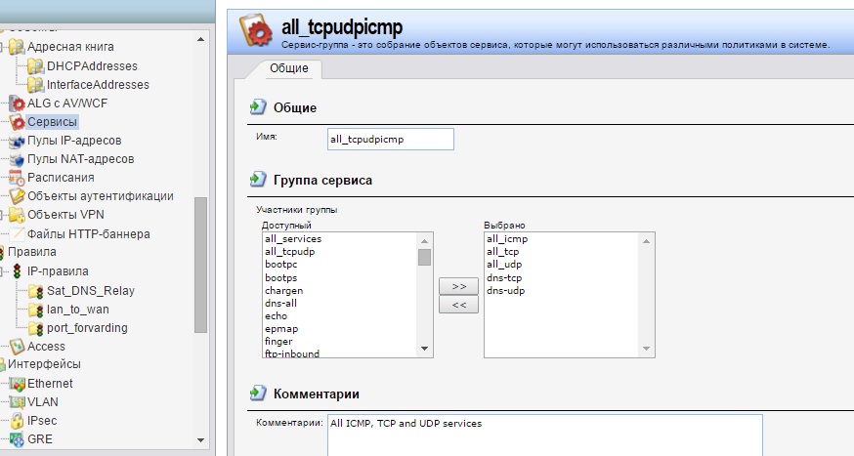Click the port_forvarding folder icon
The height and width of the screenshot is (456, 854).
36,328
